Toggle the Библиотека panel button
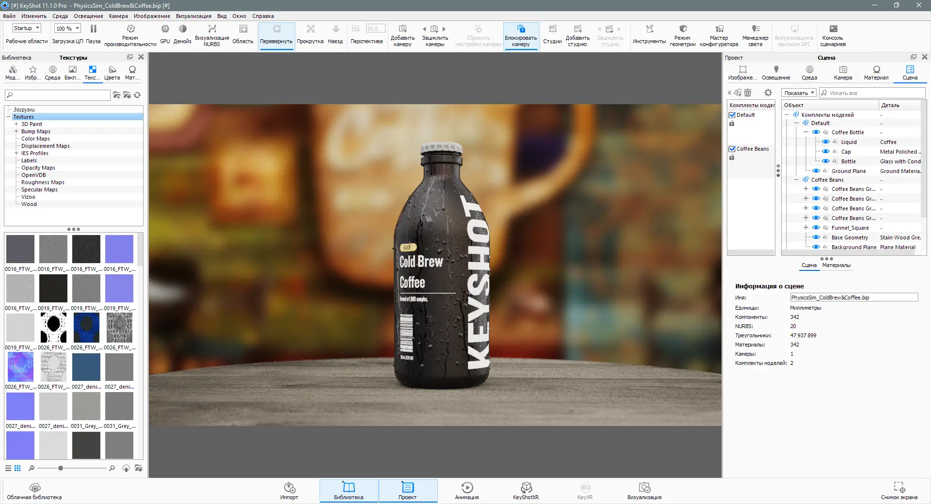The image size is (931, 504). pos(349,491)
